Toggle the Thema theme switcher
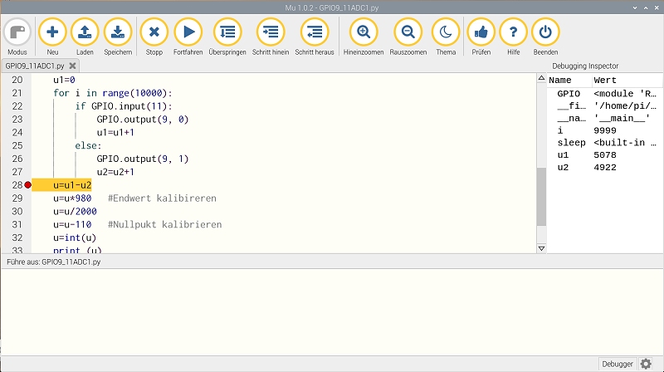Screen dimensions: 664x372 tap(446, 33)
